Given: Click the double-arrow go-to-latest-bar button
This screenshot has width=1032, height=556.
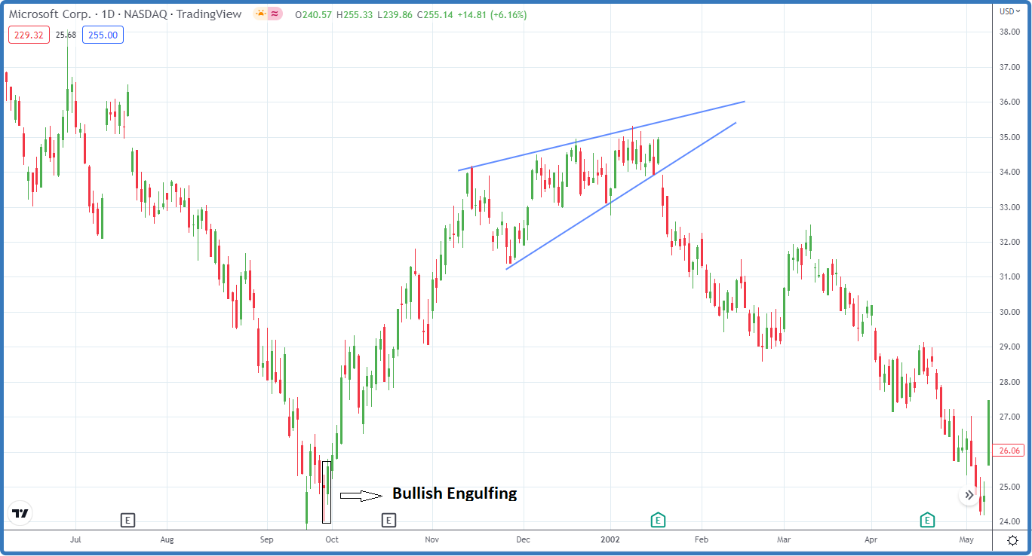Looking at the screenshot, I should 968,494.
